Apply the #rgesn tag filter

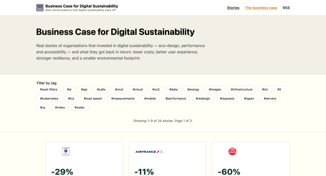[249, 98]
